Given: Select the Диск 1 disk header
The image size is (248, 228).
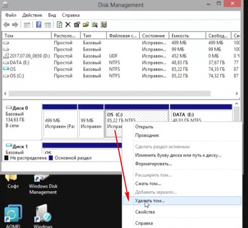Looking at the screenshot, I should (22, 148).
